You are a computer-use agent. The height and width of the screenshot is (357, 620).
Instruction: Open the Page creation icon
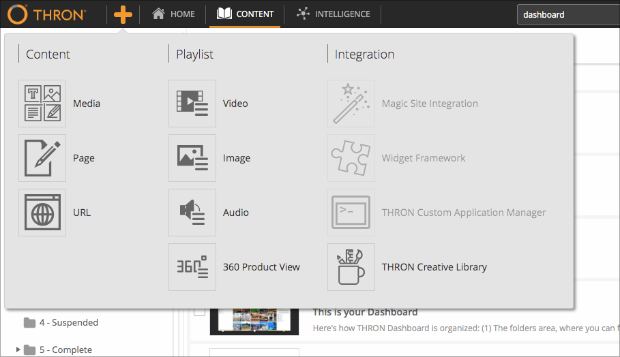coord(42,158)
